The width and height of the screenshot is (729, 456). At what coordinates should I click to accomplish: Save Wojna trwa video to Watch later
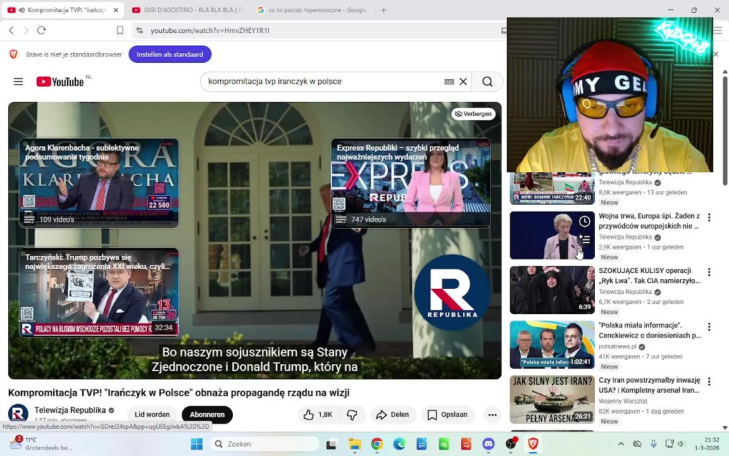585,222
